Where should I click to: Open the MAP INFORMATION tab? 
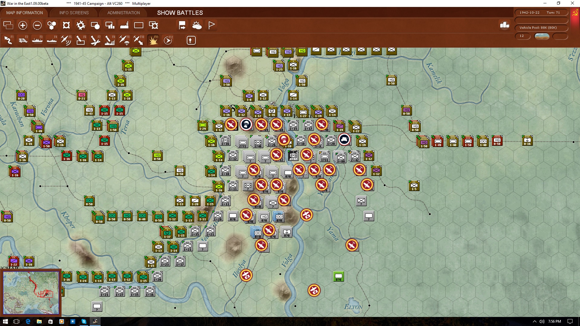(x=24, y=13)
